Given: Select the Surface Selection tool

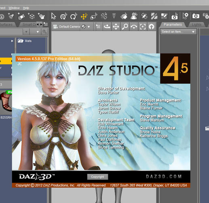Looking at the screenshot, I should 124,16.
